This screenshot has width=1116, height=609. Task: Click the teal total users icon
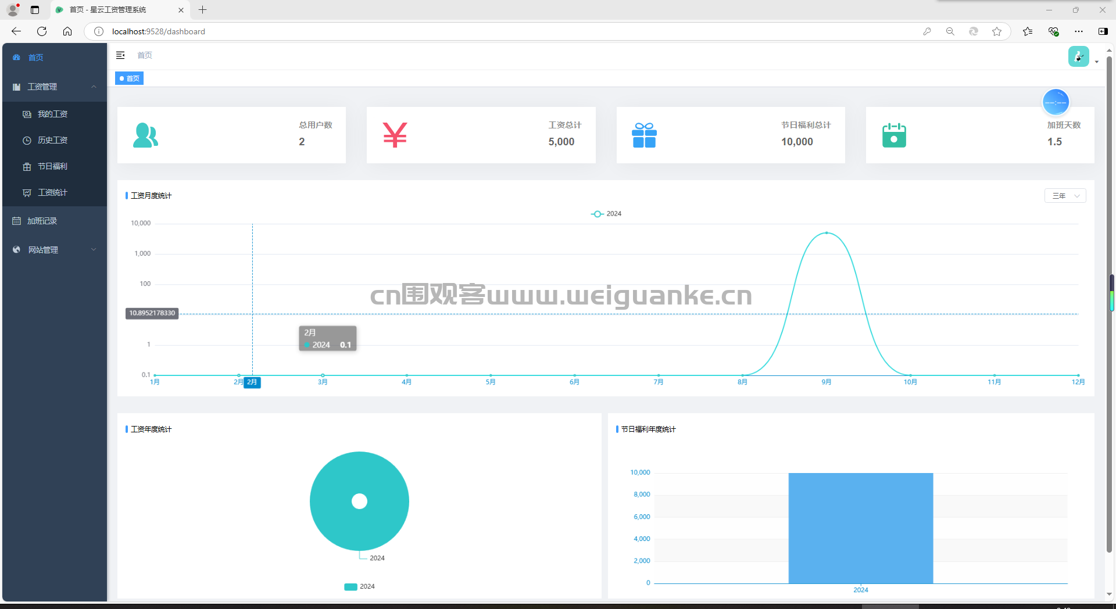pyautogui.click(x=145, y=135)
